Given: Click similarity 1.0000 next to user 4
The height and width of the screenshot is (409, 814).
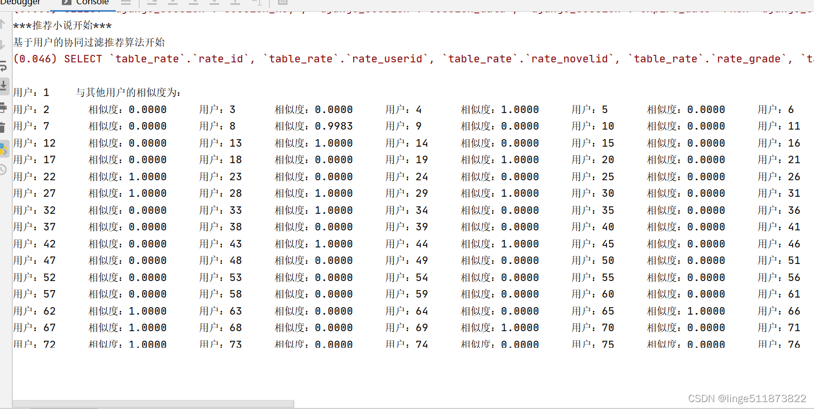Looking at the screenshot, I should [x=520, y=110].
